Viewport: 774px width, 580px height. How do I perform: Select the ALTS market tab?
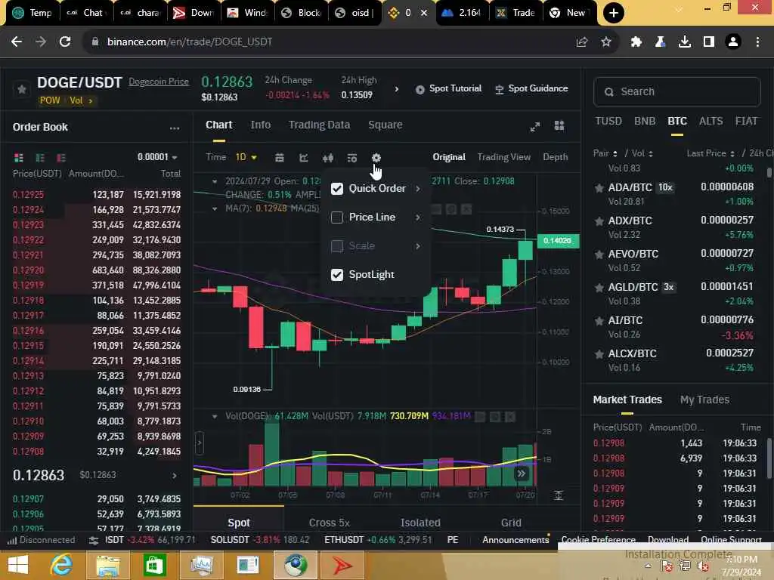(711, 122)
